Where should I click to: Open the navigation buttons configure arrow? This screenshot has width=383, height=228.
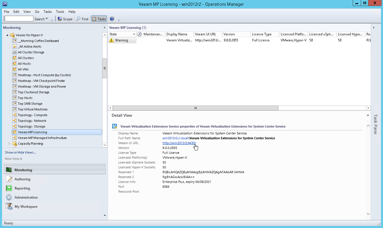(x=105, y=215)
